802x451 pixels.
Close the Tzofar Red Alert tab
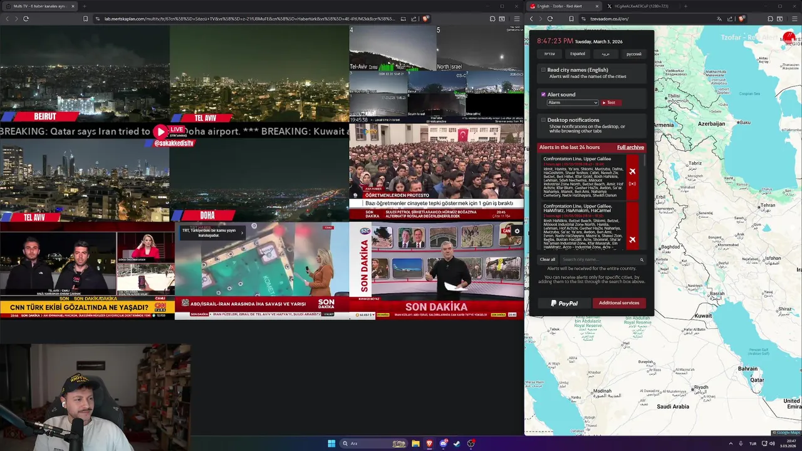click(596, 6)
